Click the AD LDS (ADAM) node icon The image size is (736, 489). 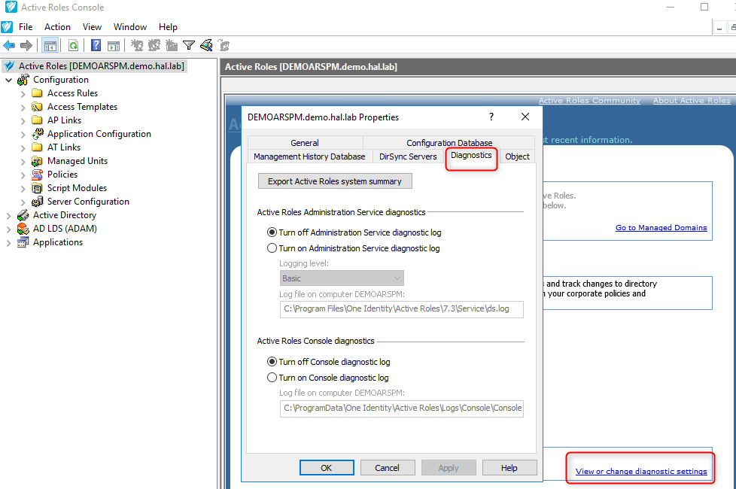(x=23, y=229)
